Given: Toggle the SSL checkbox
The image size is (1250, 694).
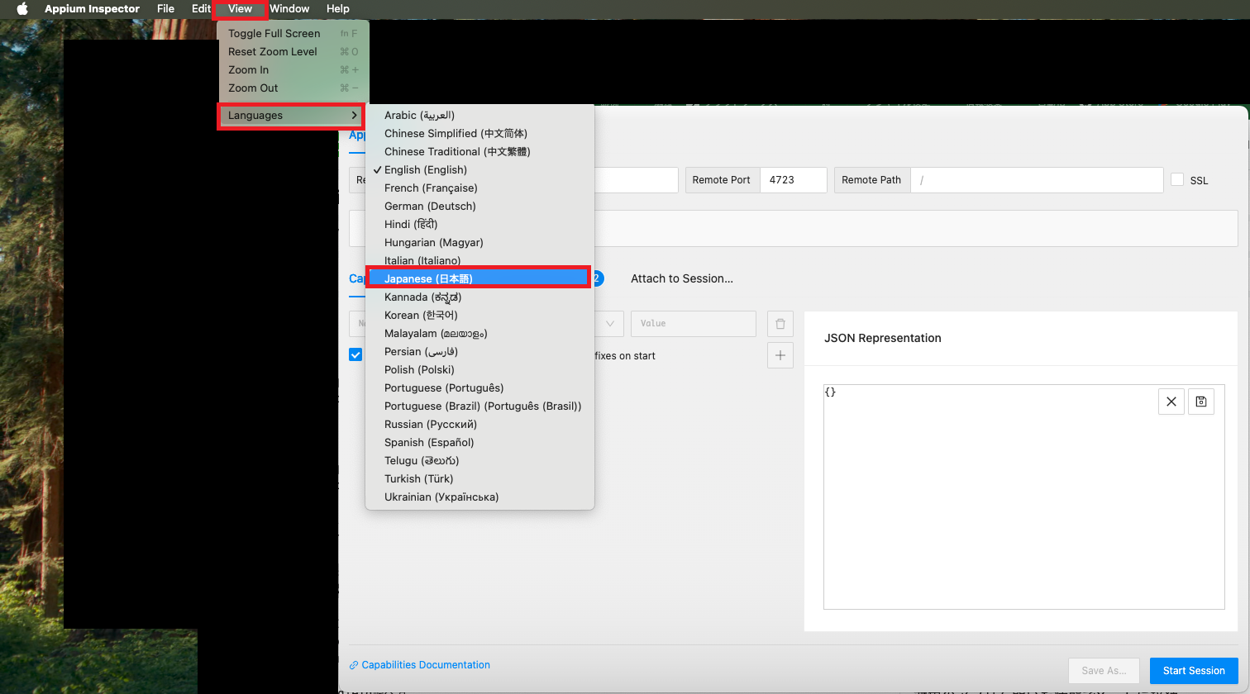Looking at the screenshot, I should pos(1177,179).
